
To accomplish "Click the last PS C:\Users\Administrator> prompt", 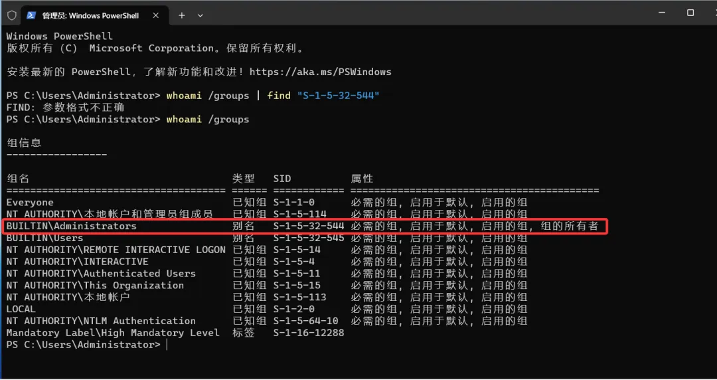I will [x=83, y=345].
